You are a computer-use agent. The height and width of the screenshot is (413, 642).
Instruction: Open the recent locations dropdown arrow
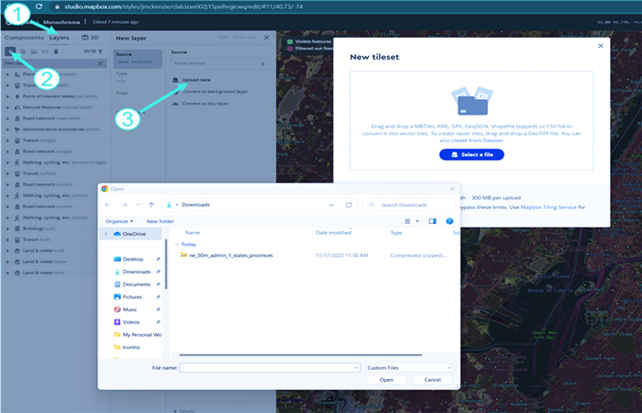point(138,205)
